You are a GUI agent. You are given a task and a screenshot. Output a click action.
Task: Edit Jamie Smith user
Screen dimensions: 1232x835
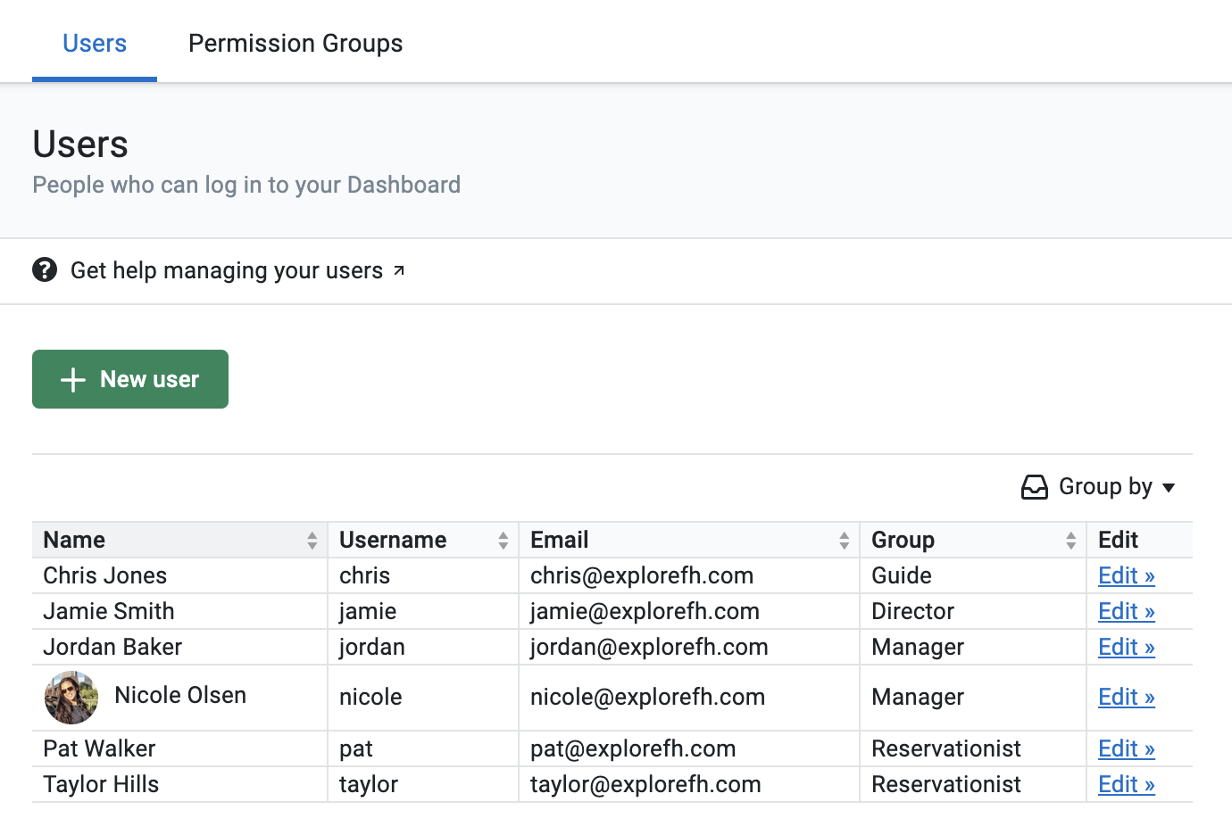pyautogui.click(x=1126, y=611)
